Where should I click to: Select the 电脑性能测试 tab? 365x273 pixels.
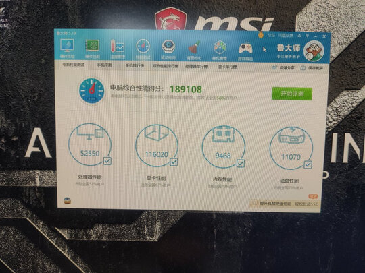coord(73,65)
